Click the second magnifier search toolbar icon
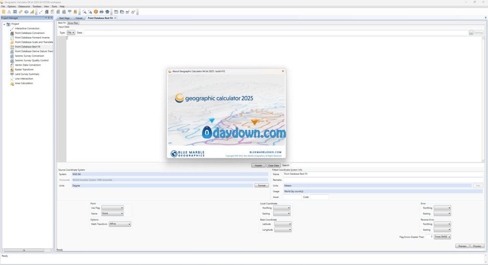This screenshot has height=265, width=488. 90,12
